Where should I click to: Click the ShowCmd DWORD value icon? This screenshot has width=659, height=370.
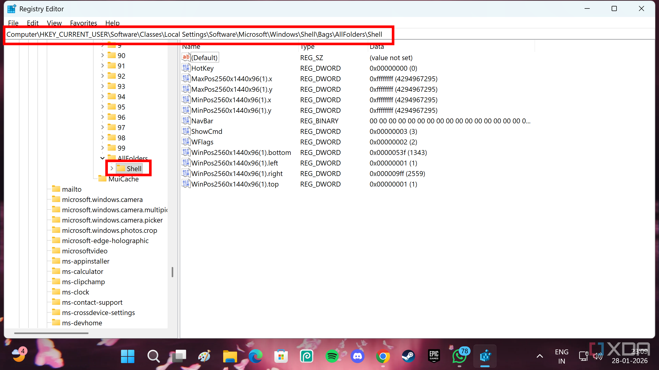pyautogui.click(x=186, y=131)
